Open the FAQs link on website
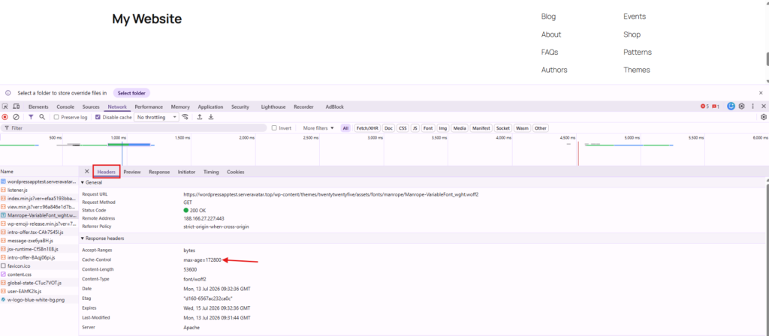This screenshot has width=769, height=336. (x=550, y=52)
